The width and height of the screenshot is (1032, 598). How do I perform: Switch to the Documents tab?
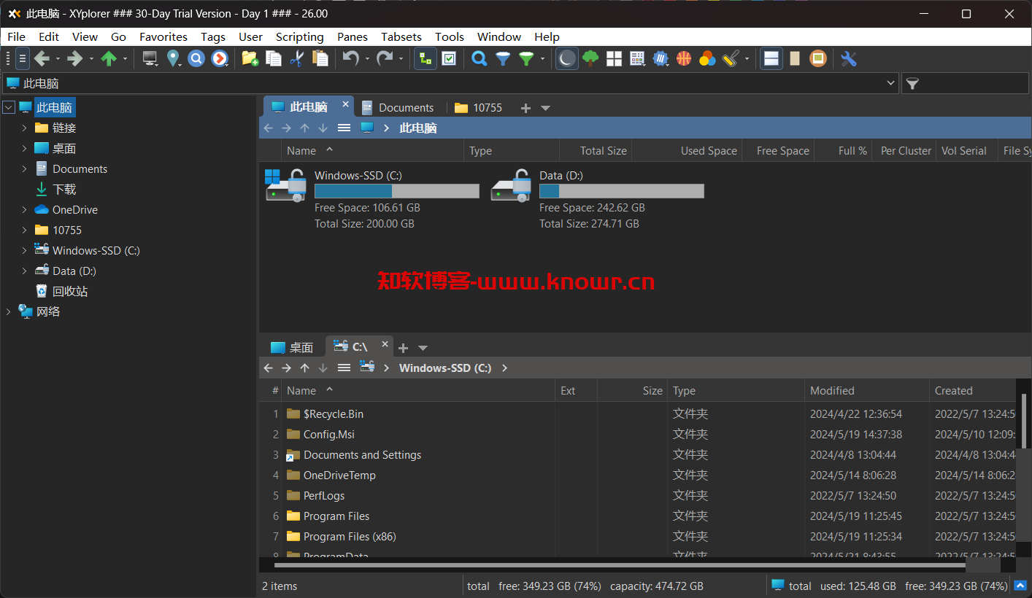[398, 108]
